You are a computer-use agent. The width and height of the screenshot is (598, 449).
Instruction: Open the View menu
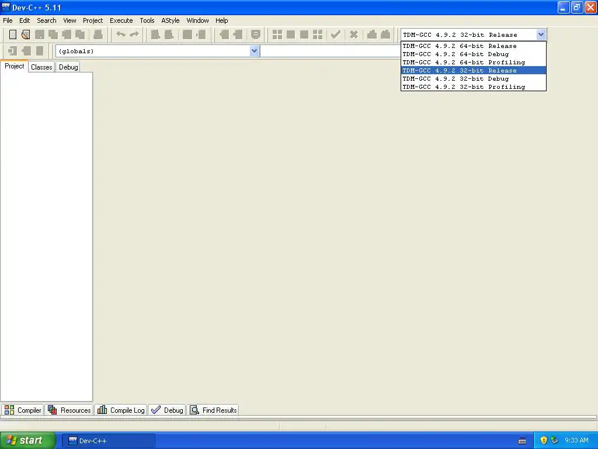(x=69, y=20)
